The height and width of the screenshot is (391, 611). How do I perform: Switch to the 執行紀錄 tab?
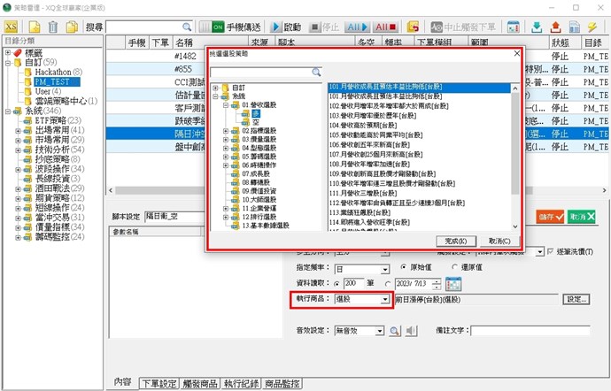(x=241, y=384)
